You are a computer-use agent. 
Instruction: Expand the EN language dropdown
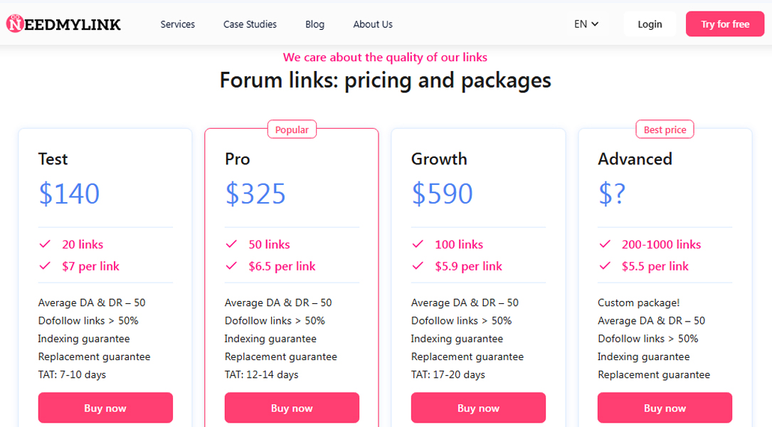click(x=586, y=24)
